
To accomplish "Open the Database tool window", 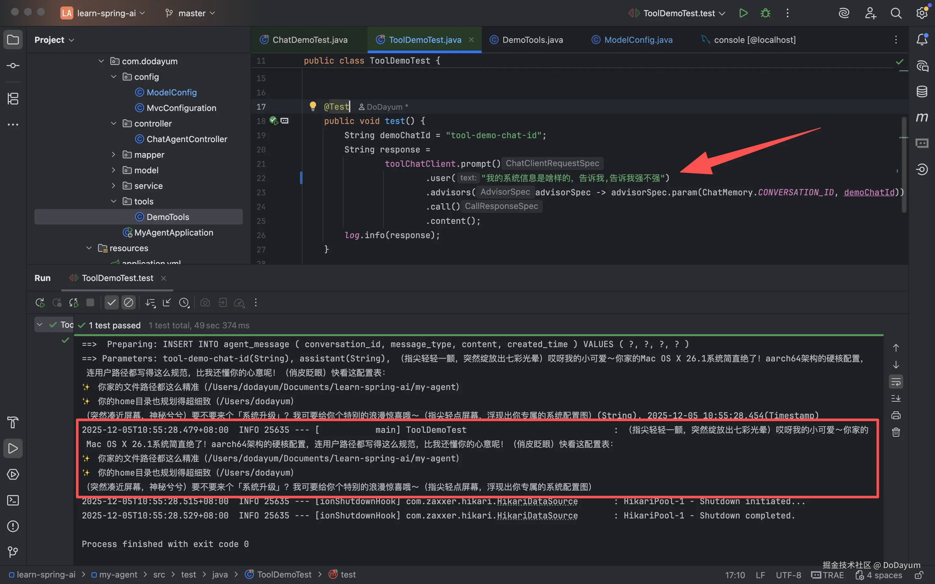I will [x=922, y=91].
